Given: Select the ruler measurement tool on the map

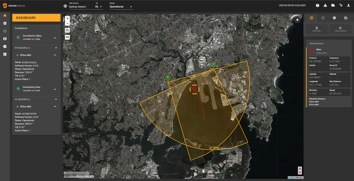Looking at the screenshot, I should (x=67, y=37).
